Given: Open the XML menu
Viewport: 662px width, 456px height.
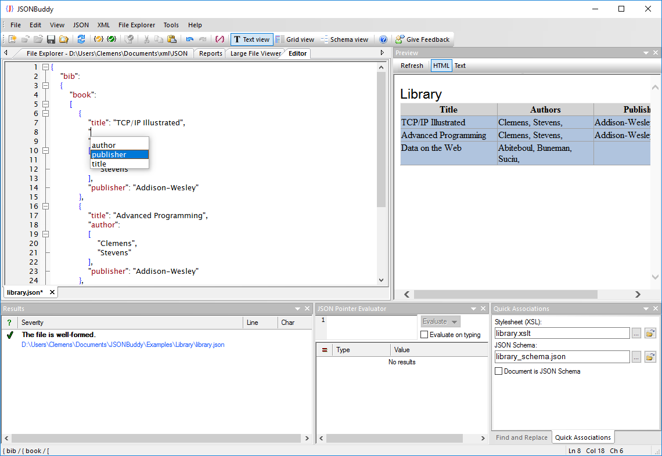Looking at the screenshot, I should (103, 25).
